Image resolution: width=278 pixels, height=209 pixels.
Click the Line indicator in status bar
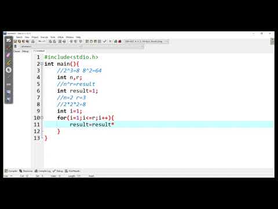8,176
